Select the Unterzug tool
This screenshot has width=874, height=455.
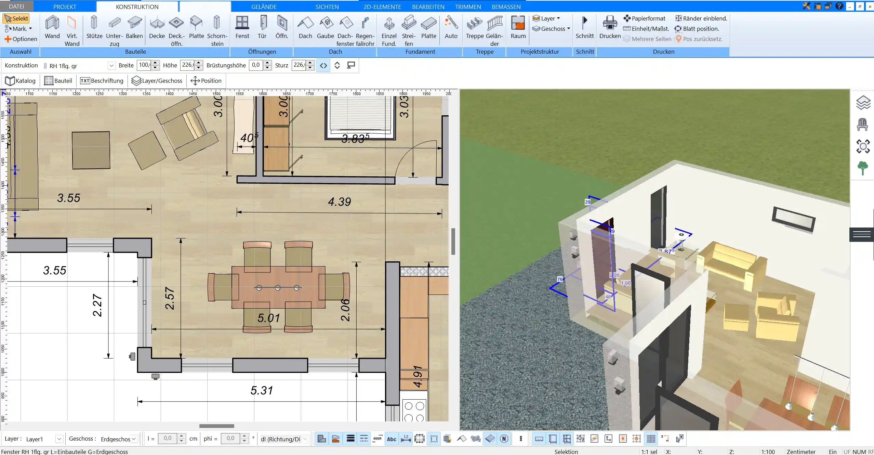[114, 31]
